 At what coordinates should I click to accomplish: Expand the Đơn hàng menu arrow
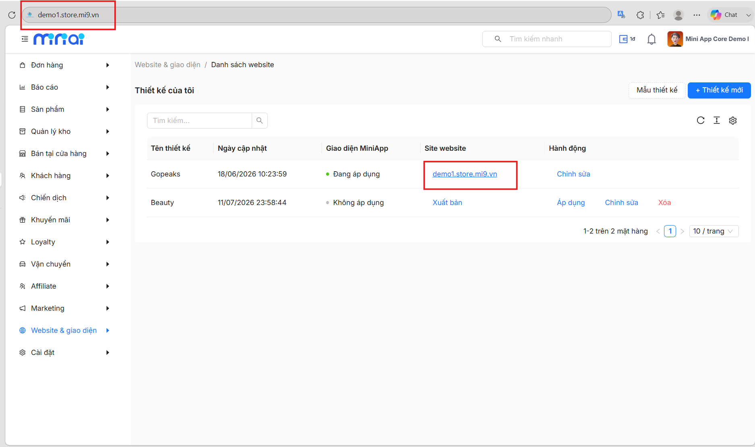click(x=108, y=65)
